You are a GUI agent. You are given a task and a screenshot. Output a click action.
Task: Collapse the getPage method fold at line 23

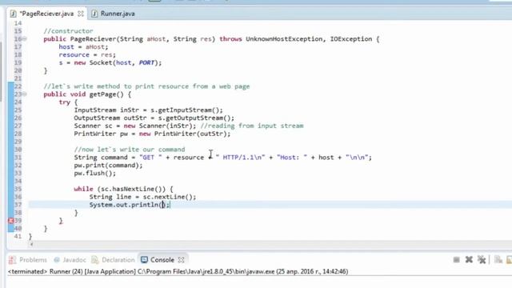pos(25,94)
